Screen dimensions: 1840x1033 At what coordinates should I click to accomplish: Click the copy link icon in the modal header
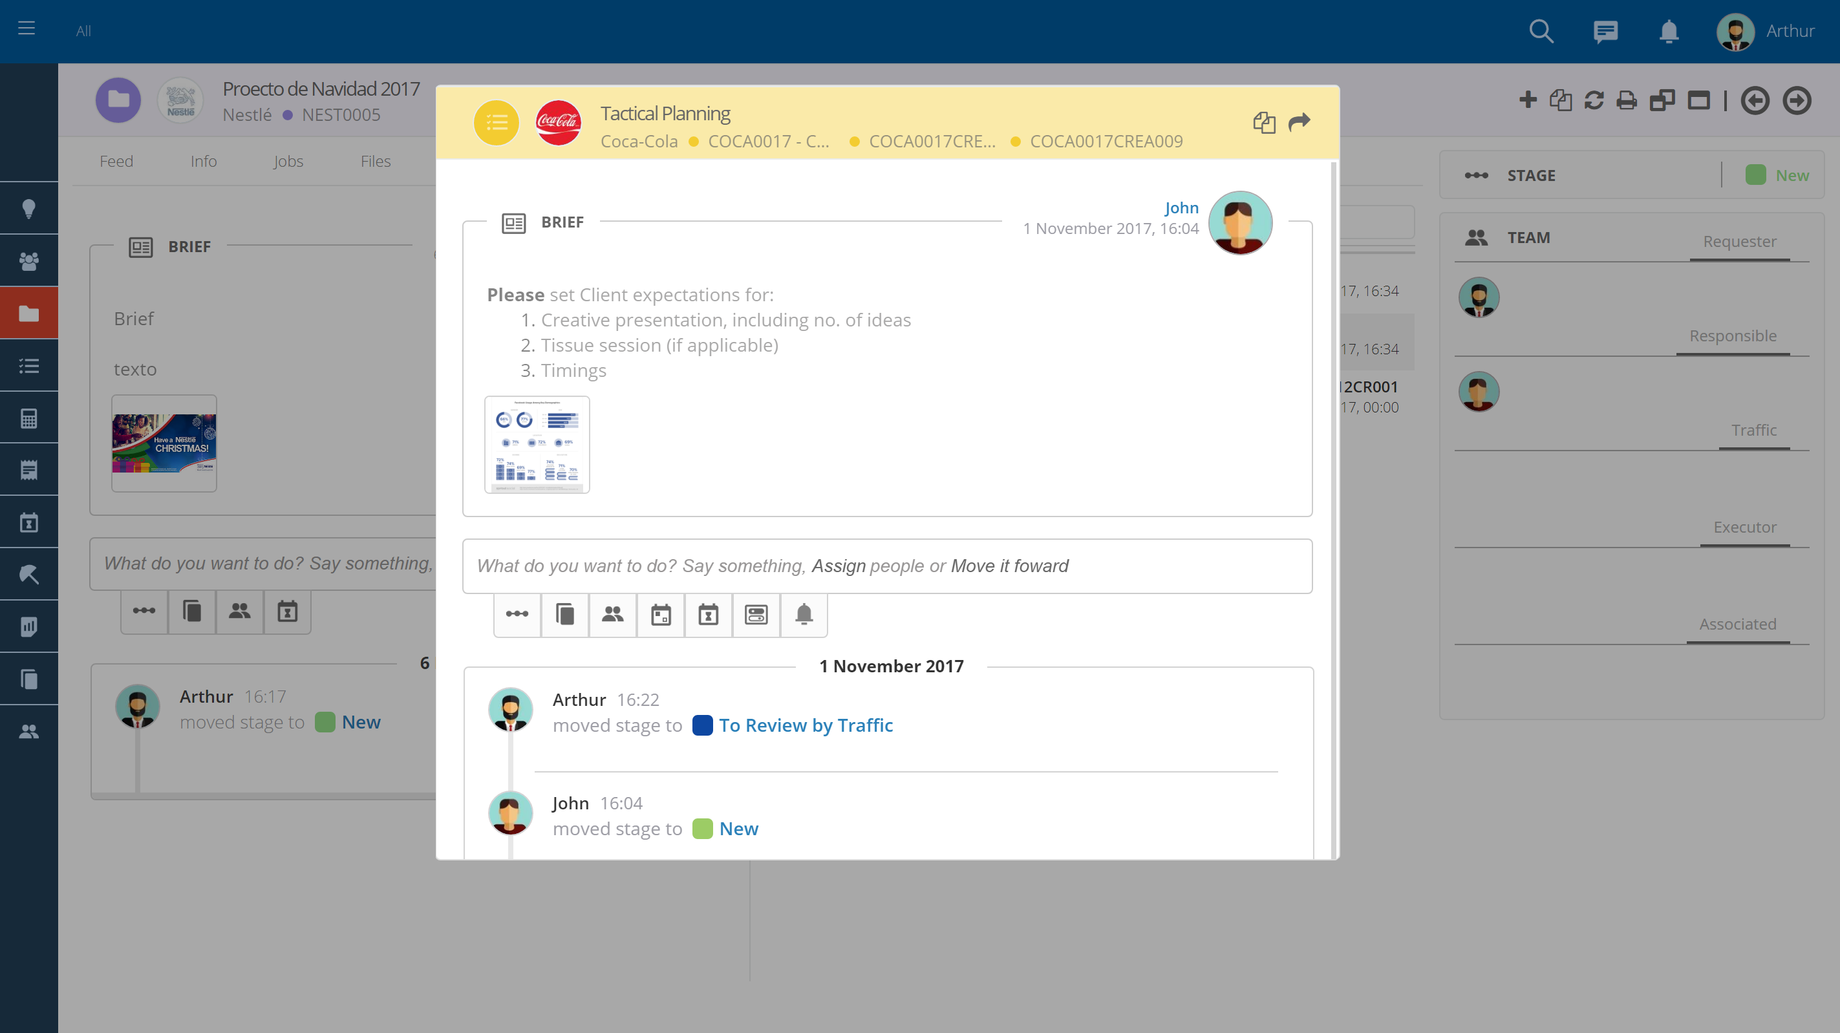tap(1263, 123)
